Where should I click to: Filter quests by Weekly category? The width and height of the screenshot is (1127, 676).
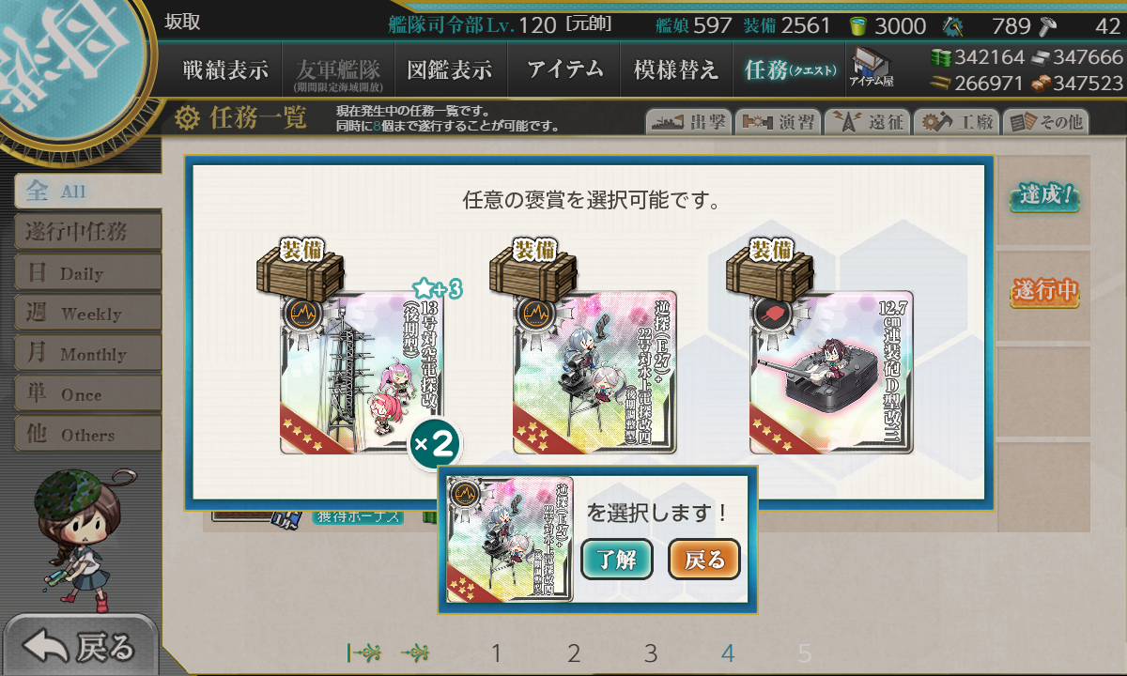pyautogui.click(x=87, y=314)
